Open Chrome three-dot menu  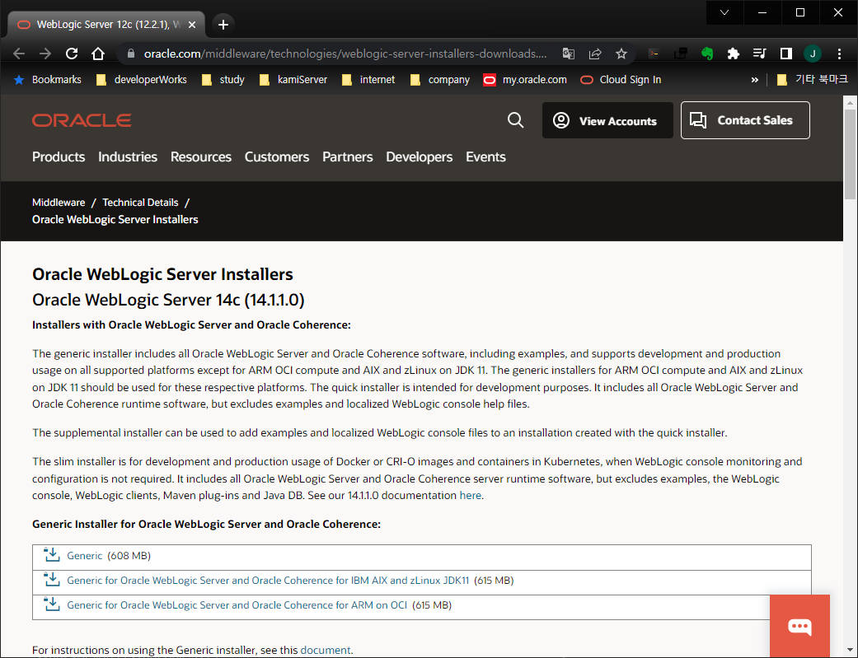coord(839,54)
